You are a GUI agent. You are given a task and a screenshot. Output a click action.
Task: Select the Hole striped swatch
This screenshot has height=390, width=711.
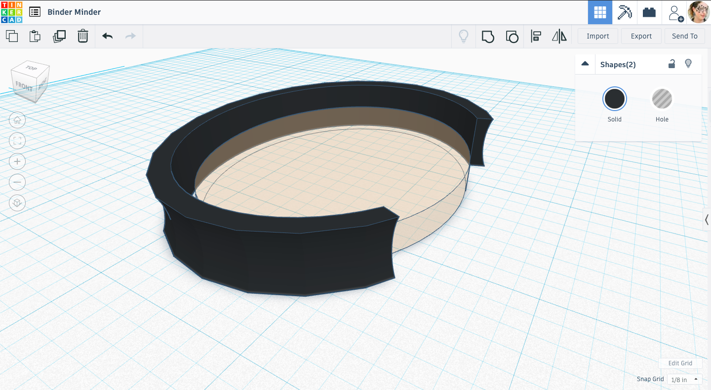(662, 99)
